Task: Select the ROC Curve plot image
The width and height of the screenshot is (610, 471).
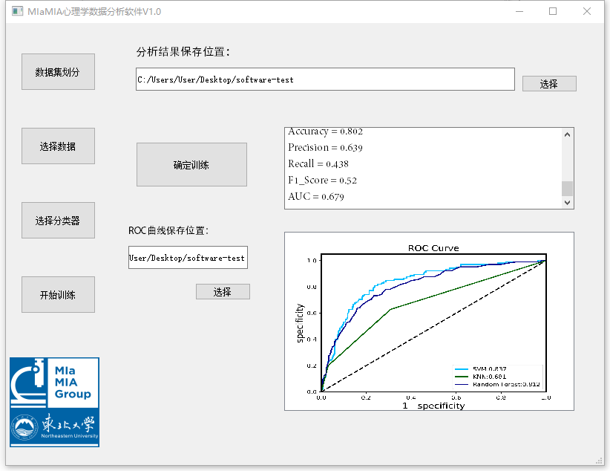Action: [x=429, y=321]
